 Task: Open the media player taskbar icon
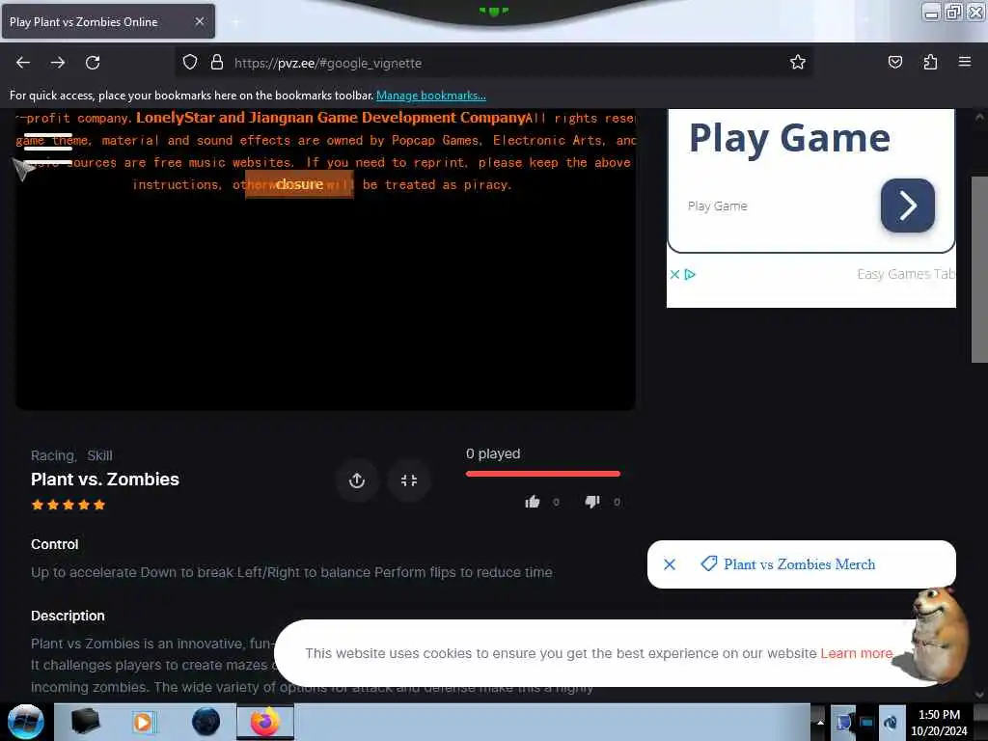coord(143,722)
